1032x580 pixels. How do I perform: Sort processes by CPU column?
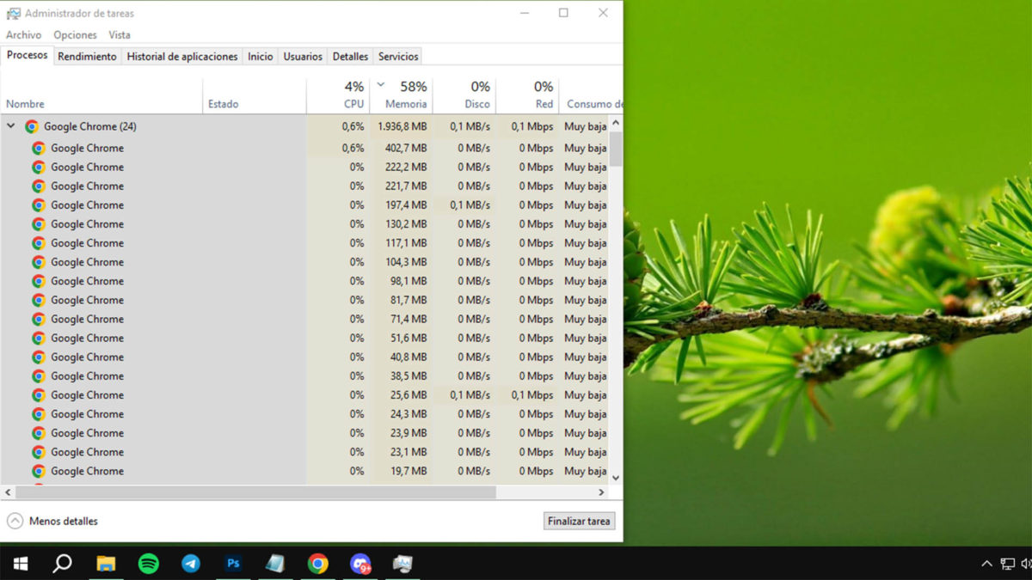338,95
